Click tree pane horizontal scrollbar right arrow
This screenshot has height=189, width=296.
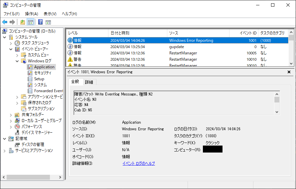click(x=60, y=177)
